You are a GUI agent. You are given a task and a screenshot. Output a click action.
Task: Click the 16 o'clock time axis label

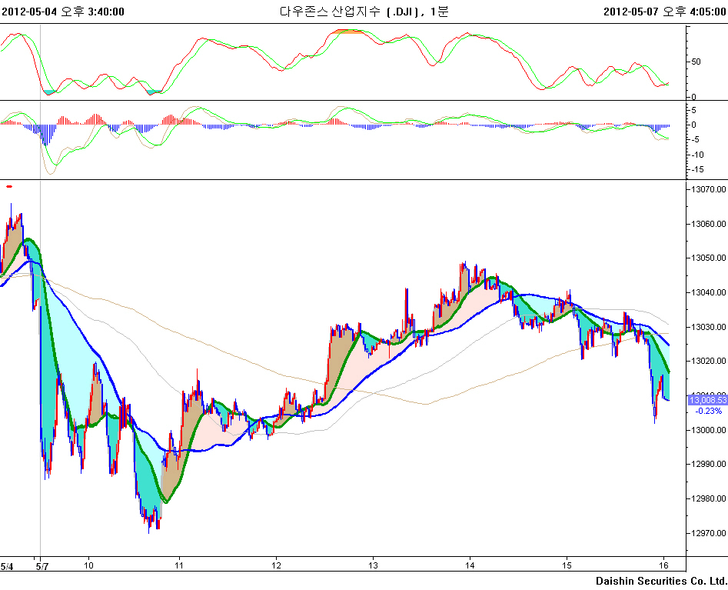coord(664,565)
